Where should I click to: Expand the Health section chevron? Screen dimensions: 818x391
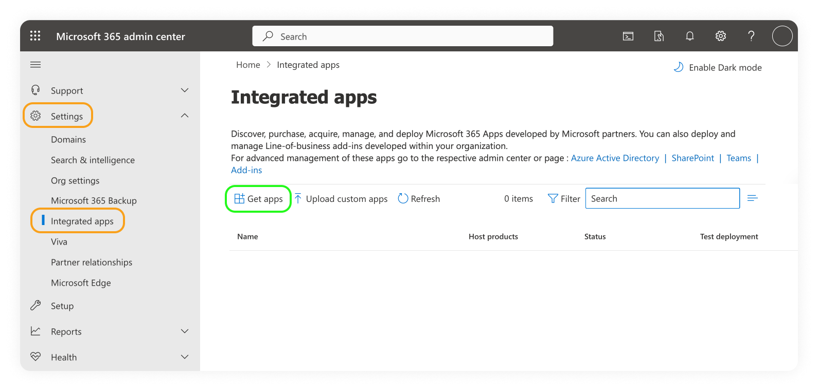tap(185, 357)
